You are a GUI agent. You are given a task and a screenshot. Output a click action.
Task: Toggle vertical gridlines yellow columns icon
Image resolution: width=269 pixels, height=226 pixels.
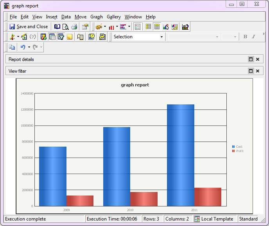click(157, 27)
